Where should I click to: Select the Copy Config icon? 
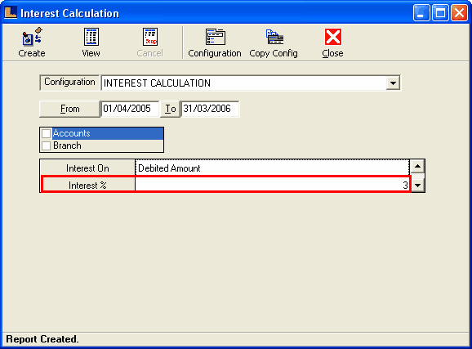click(x=274, y=37)
